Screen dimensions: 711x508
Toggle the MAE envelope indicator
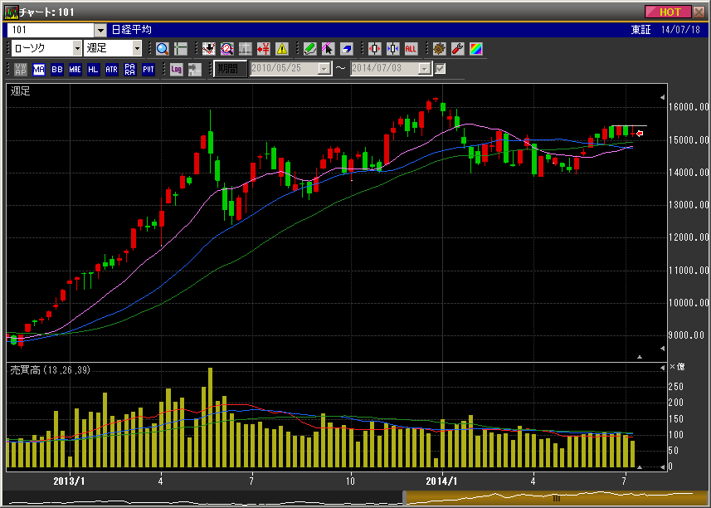(75, 70)
